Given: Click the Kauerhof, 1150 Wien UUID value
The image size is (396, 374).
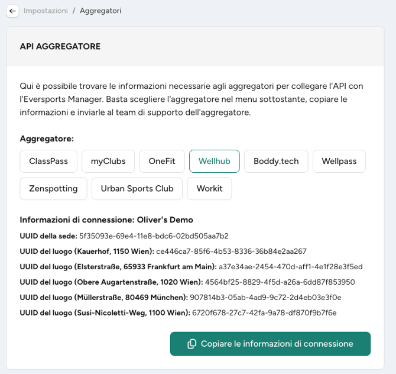Looking at the screenshot, I should pyautogui.click(x=231, y=252).
